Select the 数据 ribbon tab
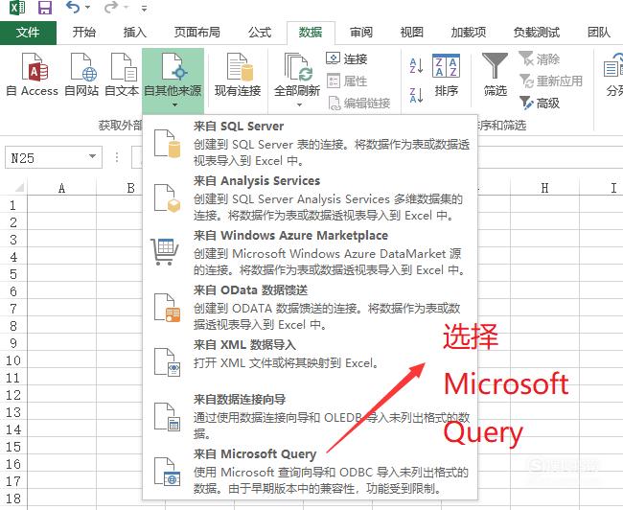The height and width of the screenshot is (510, 623). pyautogui.click(x=311, y=33)
